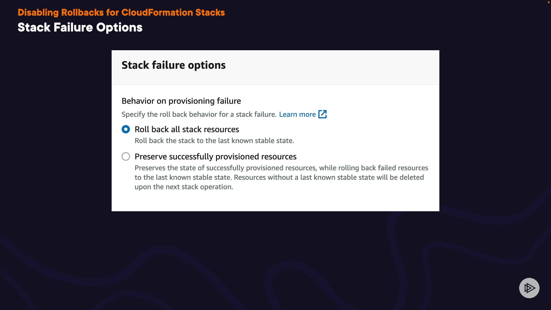The width and height of the screenshot is (551, 310).
Task: Click "Roll back the stack to the last known stable state" description
Action: 214,141
